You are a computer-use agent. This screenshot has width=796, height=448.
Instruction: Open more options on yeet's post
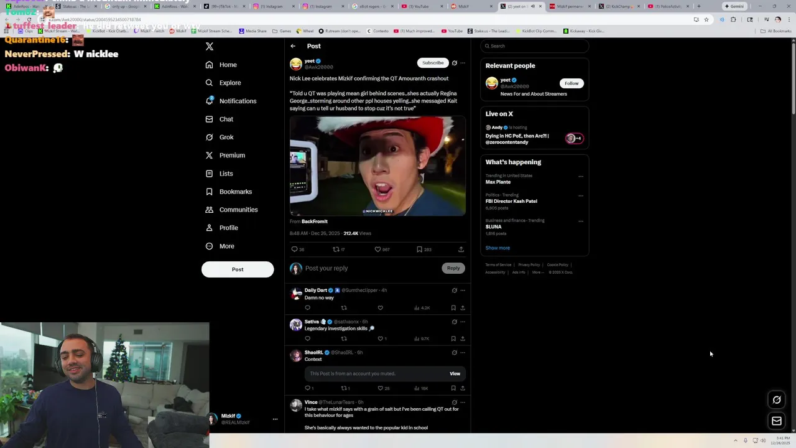pyautogui.click(x=463, y=63)
